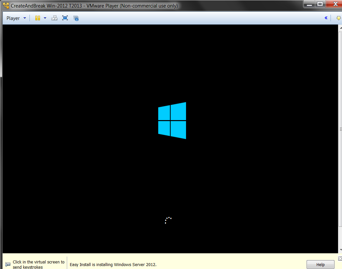Screen dimensions: 342x269
Task: Collapse the toolbar with double chevron icon
Action: [326, 18]
